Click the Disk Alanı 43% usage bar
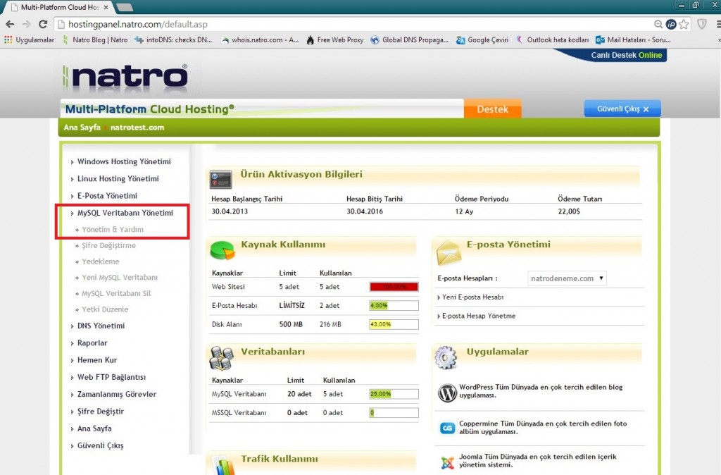The image size is (721, 475). pos(394,324)
